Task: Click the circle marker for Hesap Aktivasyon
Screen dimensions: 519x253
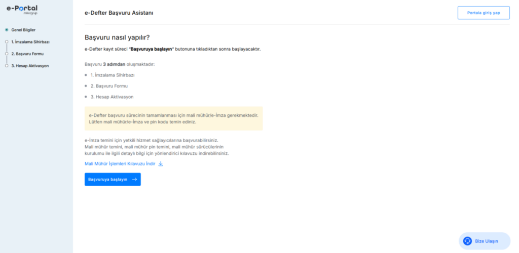Action: click(7, 66)
